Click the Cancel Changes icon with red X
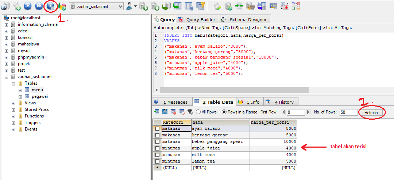This screenshot has width=394, height=180. point(182,112)
